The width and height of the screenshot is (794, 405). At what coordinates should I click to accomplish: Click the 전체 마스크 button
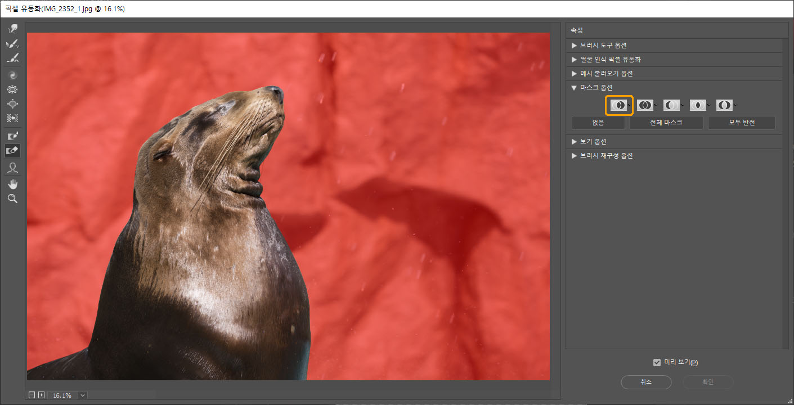pyautogui.click(x=666, y=123)
